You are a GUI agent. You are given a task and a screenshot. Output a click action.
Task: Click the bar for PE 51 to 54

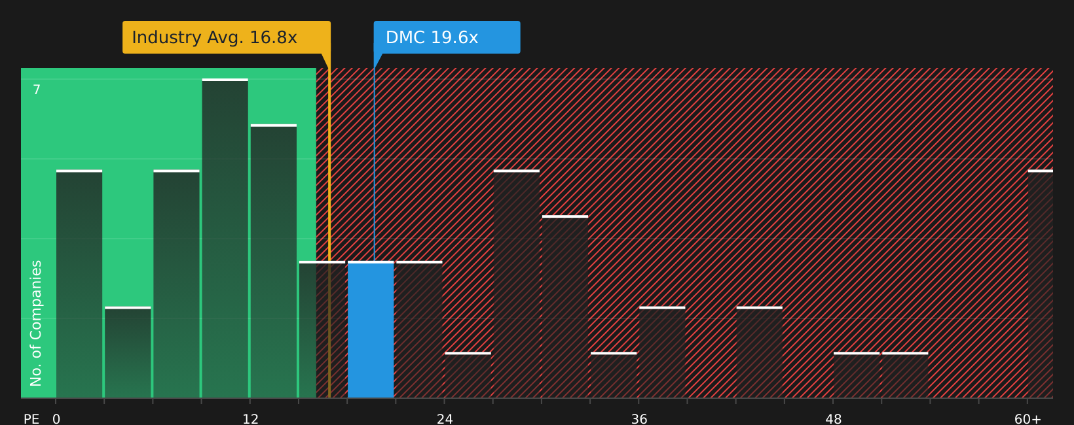[905, 375]
